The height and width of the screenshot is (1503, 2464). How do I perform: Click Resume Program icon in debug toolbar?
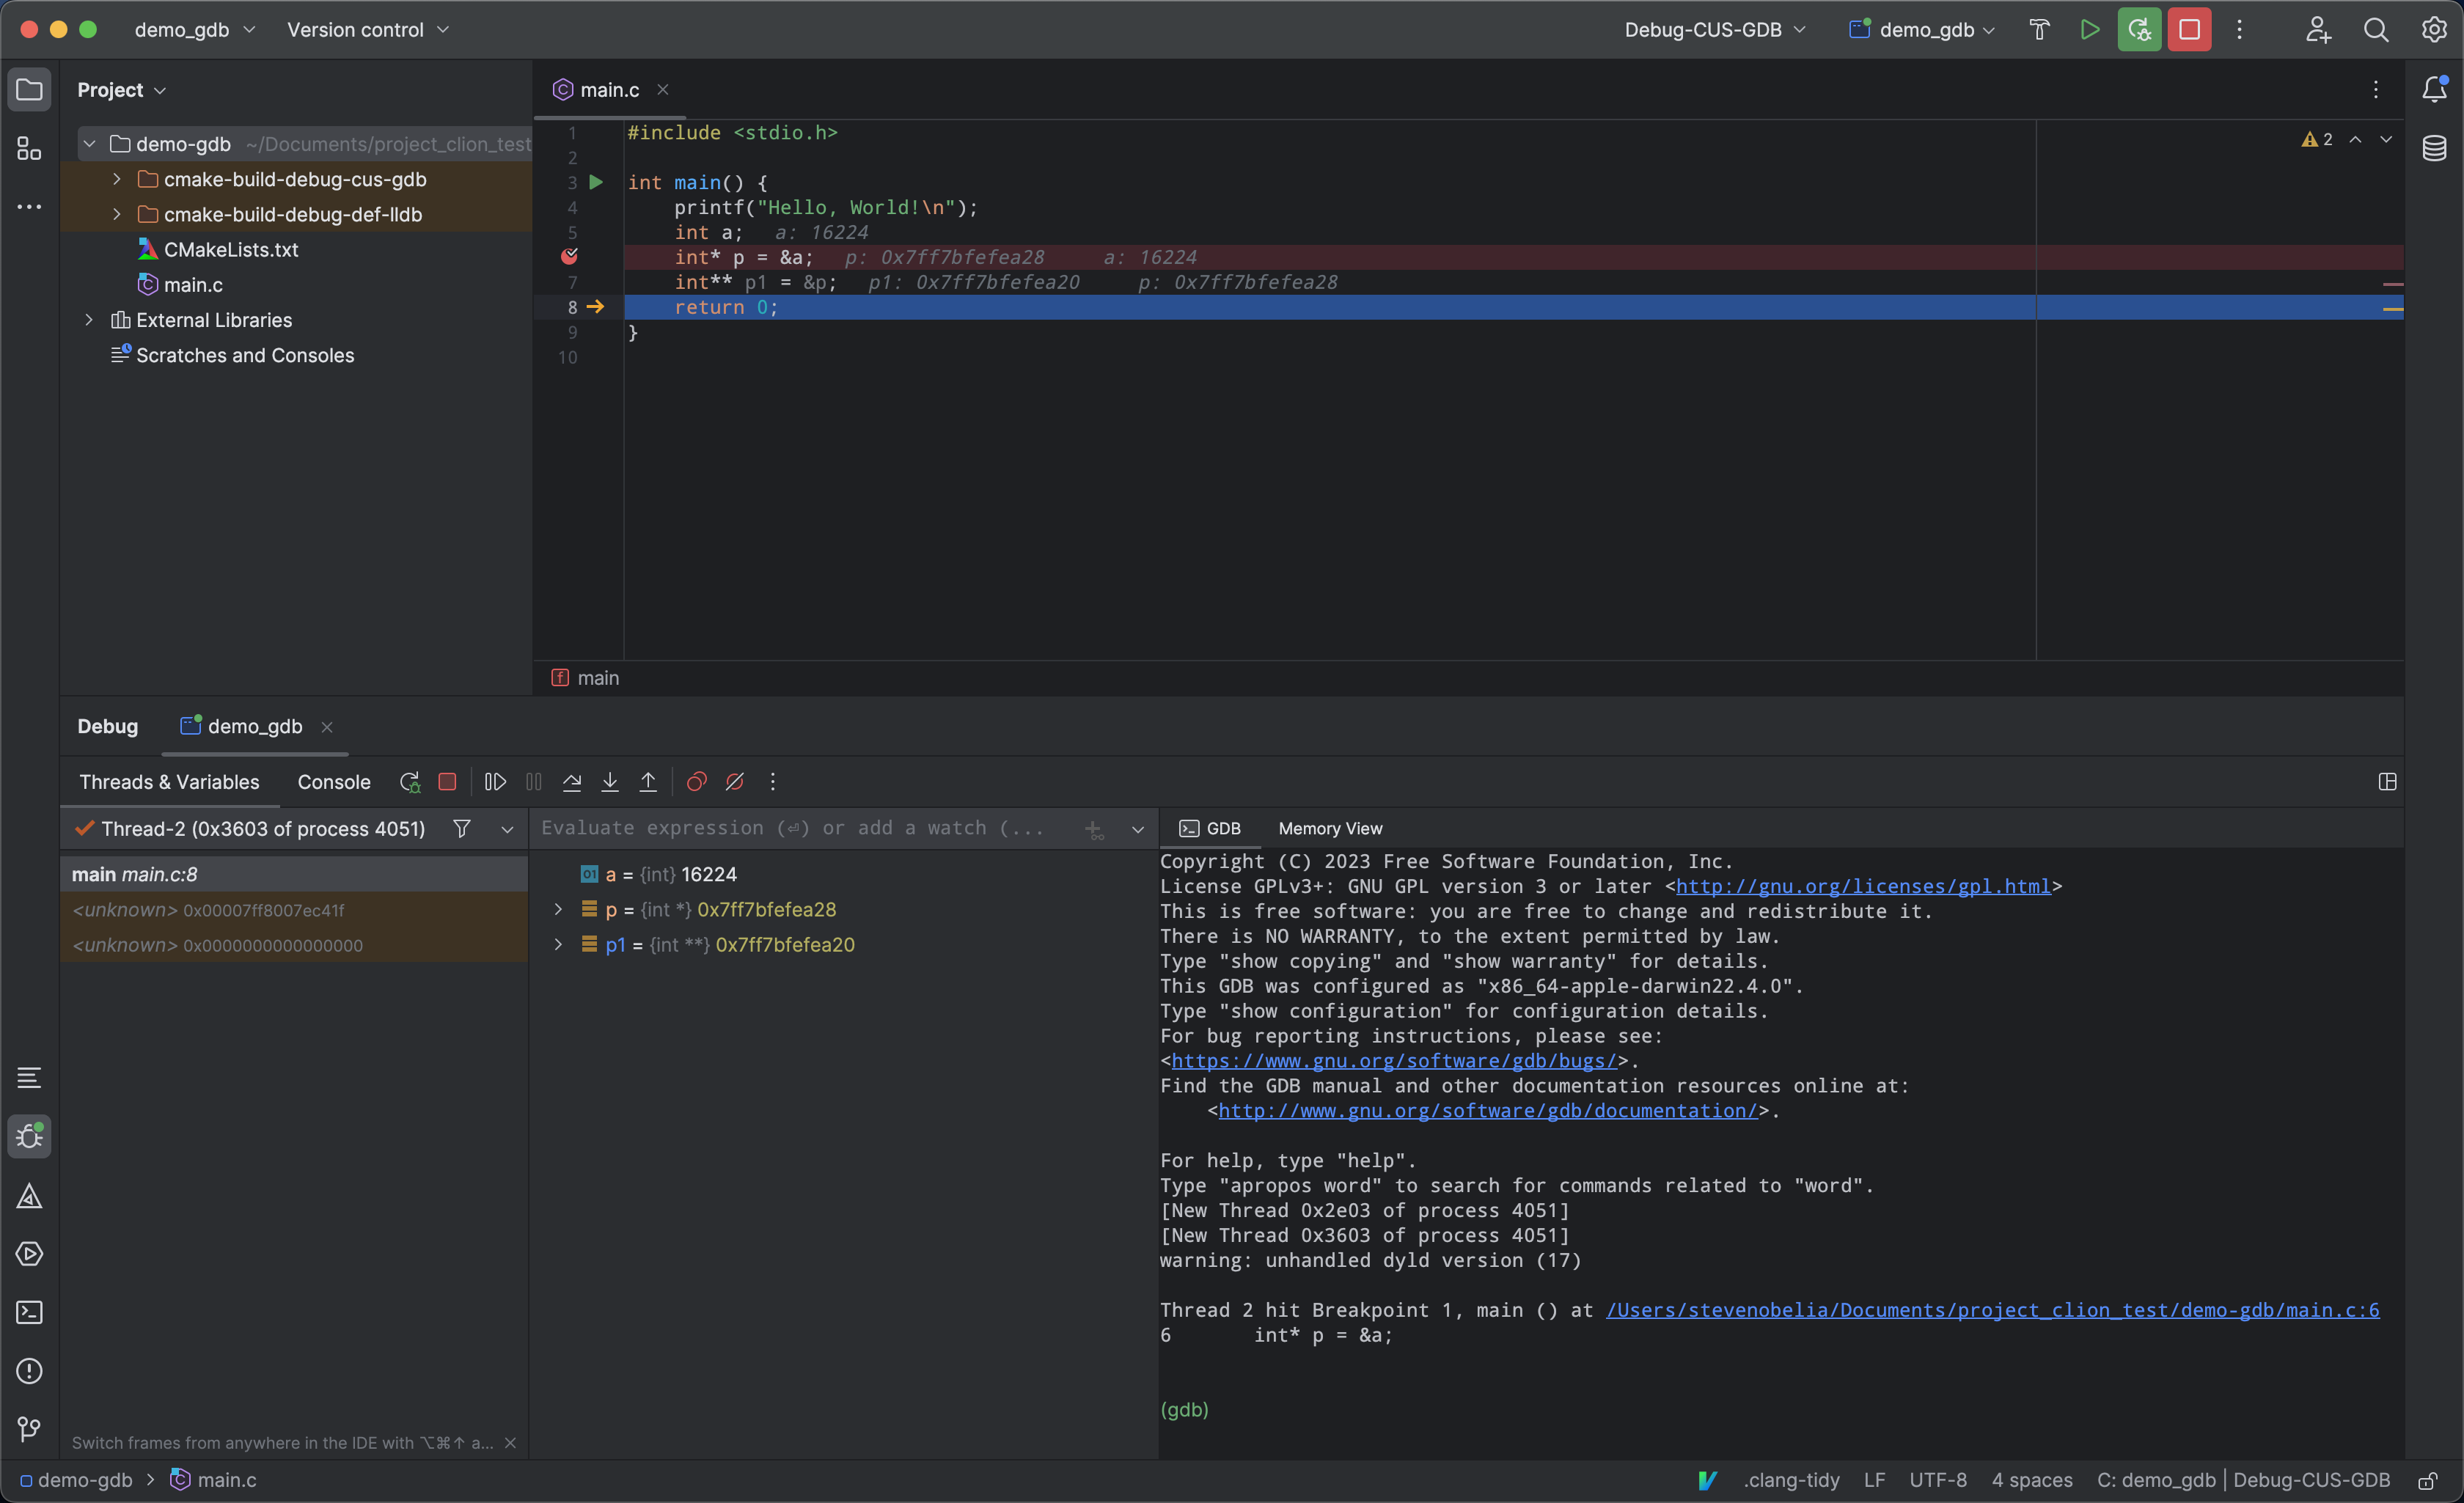click(x=495, y=782)
